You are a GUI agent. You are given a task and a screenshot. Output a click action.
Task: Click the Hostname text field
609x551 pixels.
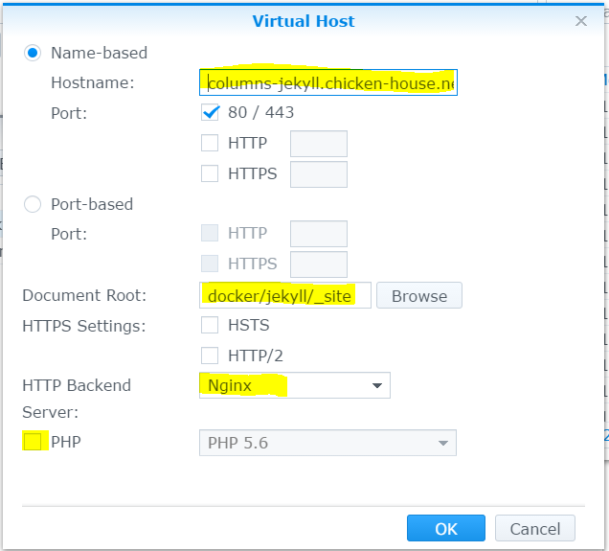[x=328, y=83]
